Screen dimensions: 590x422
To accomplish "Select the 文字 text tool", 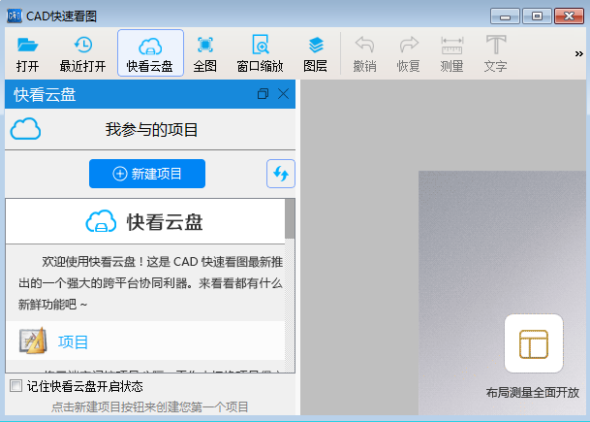I will pyautogui.click(x=496, y=54).
